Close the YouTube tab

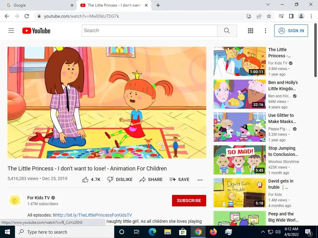(146, 5)
